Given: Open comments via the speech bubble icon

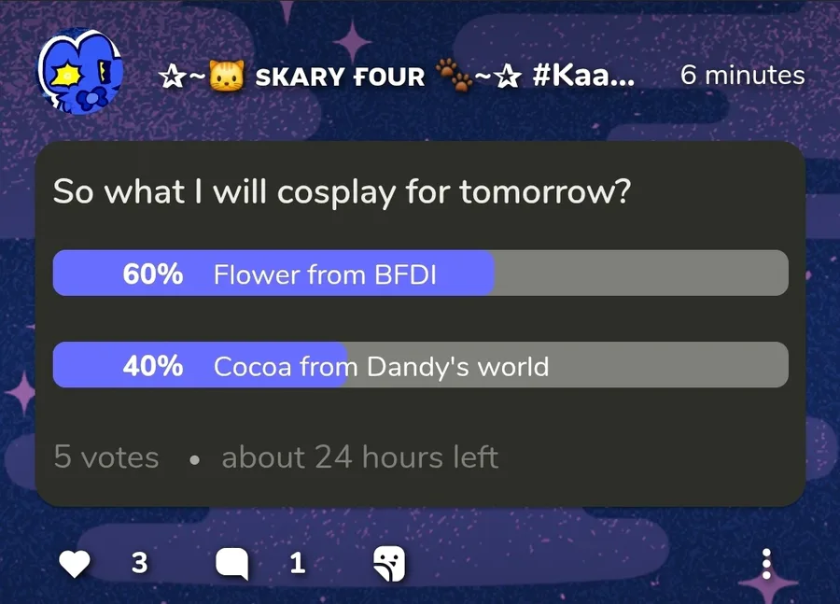Looking at the screenshot, I should (x=232, y=563).
